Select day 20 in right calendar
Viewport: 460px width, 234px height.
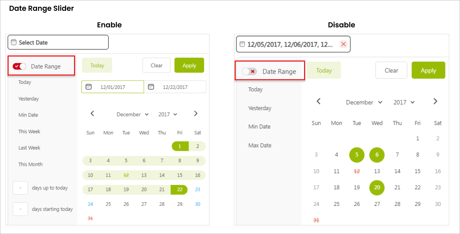(377, 188)
